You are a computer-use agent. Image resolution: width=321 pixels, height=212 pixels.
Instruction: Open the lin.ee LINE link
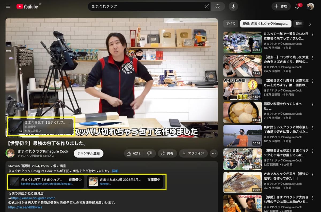coord(25,207)
